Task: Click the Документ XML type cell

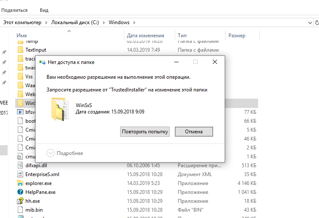Action: tap(195, 174)
